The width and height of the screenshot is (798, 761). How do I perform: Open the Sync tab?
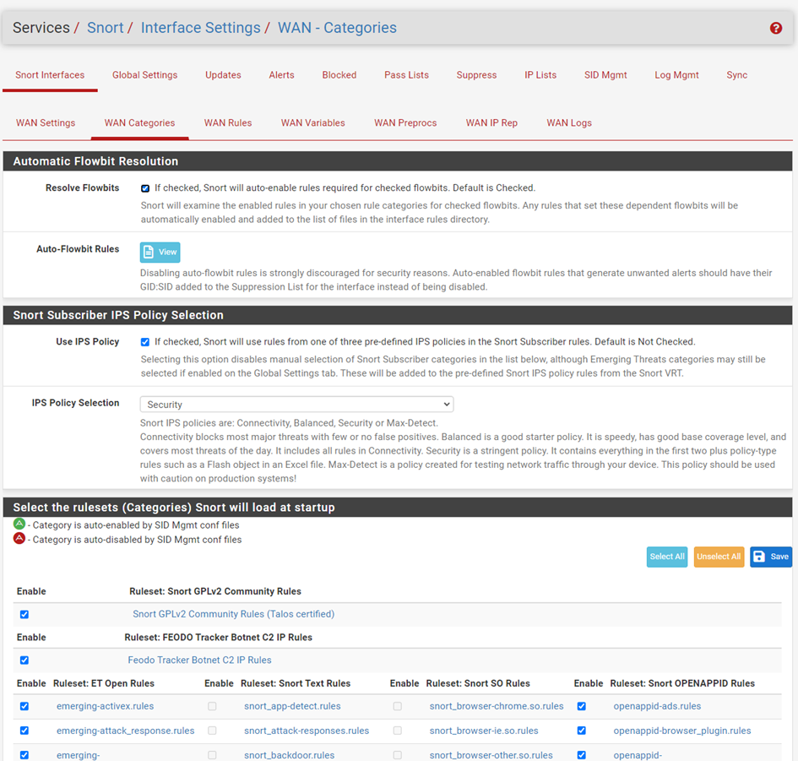[736, 75]
